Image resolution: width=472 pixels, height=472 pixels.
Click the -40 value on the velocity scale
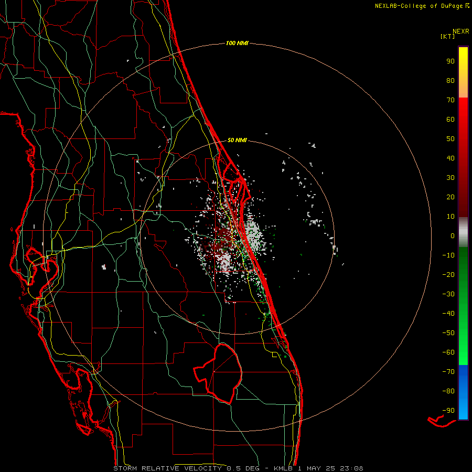[x=448, y=314]
